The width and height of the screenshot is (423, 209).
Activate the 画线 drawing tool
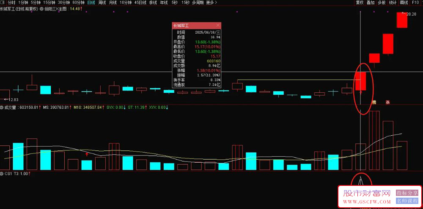coord(404,3)
